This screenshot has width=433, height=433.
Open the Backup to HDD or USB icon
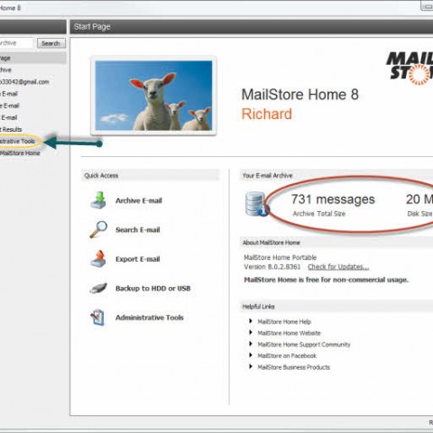(x=98, y=288)
